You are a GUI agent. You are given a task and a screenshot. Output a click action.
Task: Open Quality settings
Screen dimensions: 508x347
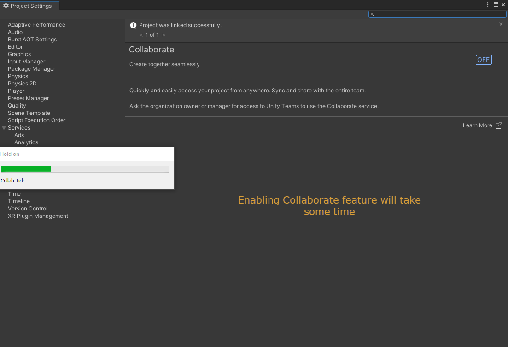(17, 106)
